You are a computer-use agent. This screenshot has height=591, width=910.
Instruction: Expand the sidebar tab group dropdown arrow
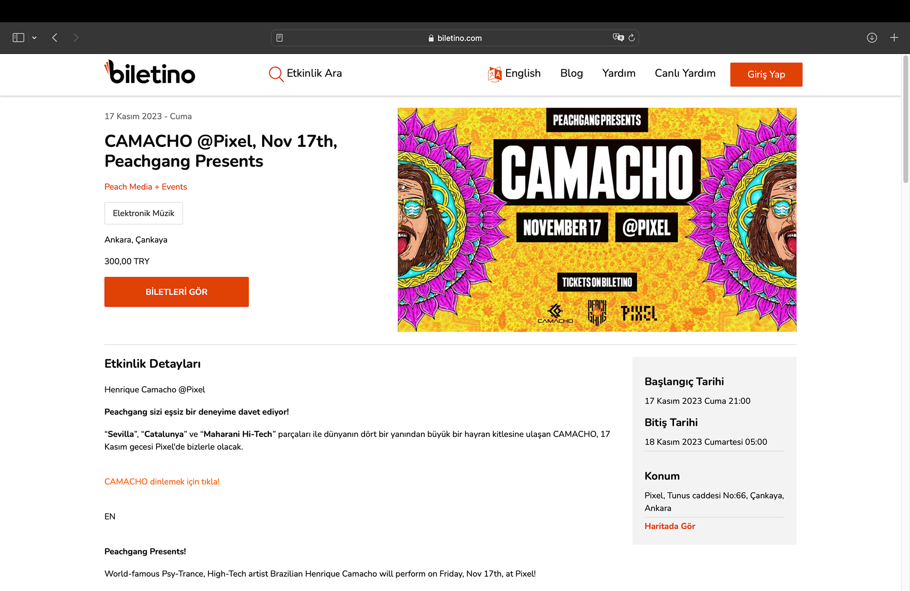coord(34,38)
